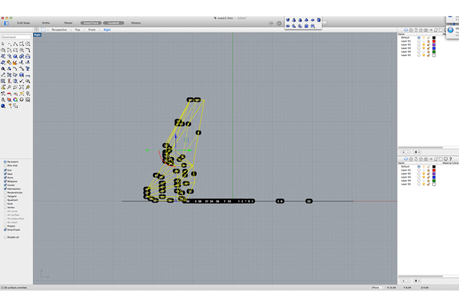The image size is (459, 306).
Task: Select the arrow pointer tool in the tool palette
Action: pos(3,44)
